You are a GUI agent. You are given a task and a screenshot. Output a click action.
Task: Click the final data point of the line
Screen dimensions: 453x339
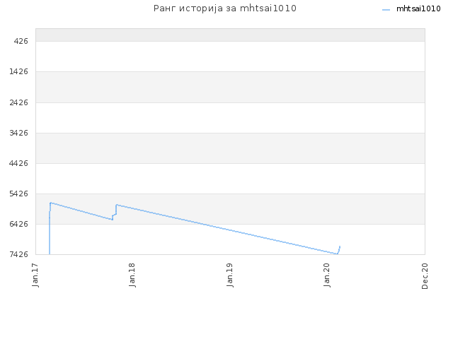click(x=340, y=246)
